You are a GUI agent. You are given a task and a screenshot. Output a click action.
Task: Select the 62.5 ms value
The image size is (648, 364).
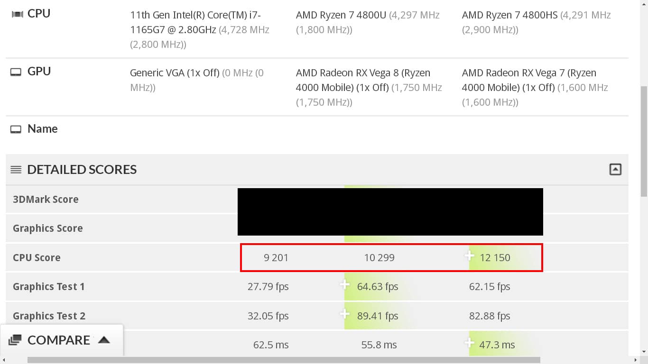pyautogui.click(x=271, y=345)
